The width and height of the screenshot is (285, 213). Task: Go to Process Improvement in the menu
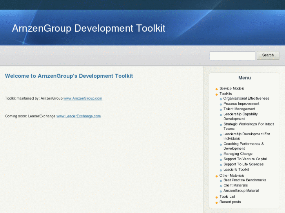241,104
